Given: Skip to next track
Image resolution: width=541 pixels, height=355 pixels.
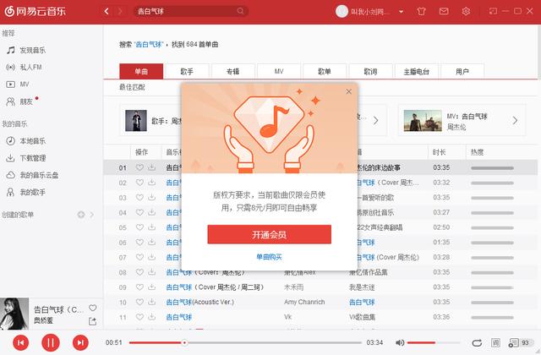Looking at the screenshot, I should 80,342.
